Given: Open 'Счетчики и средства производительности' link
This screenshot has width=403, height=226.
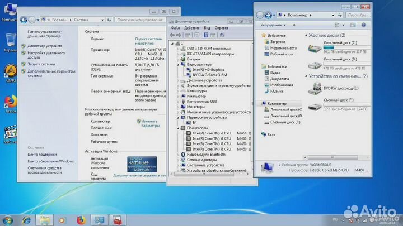Looking at the screenshot, I should [44, 170].
